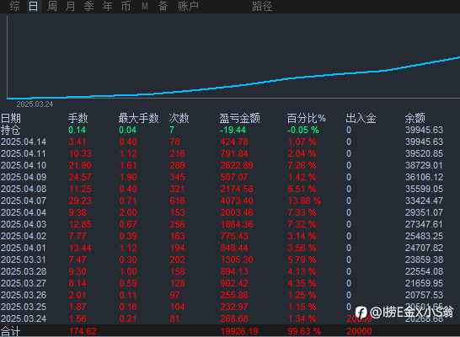Open the 备 notes tab
This screenshot has width=460, height=337.
pyautogui.click(x=163, y=6)
